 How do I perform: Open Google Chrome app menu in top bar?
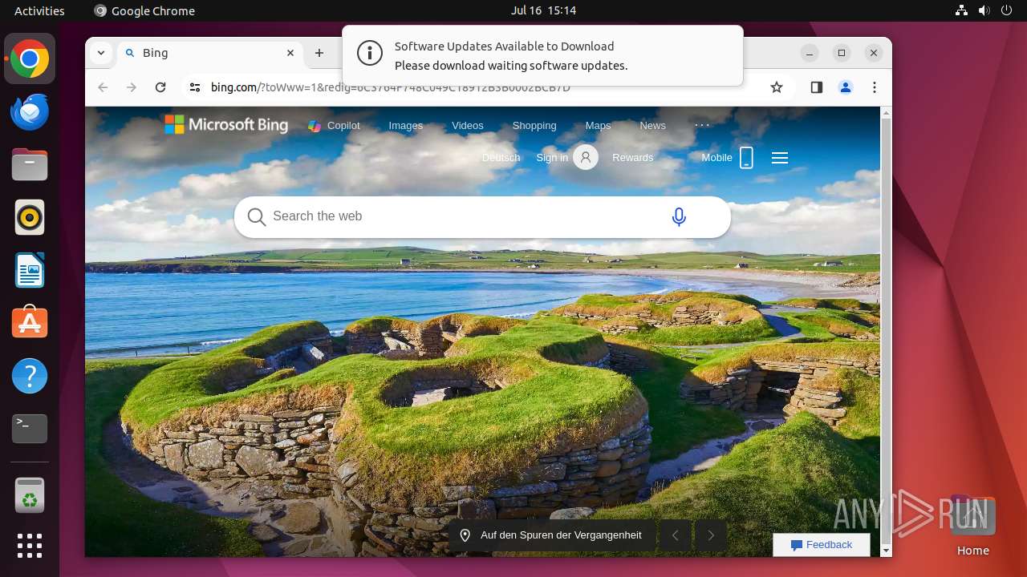pyautogui.click(x=144, y=10)
